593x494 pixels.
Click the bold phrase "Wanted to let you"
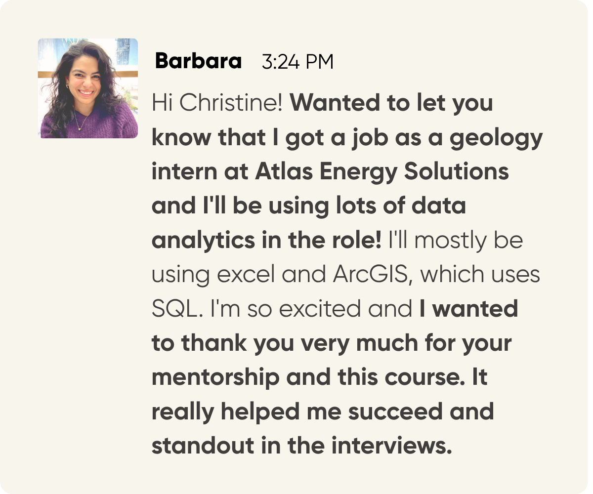391,104
